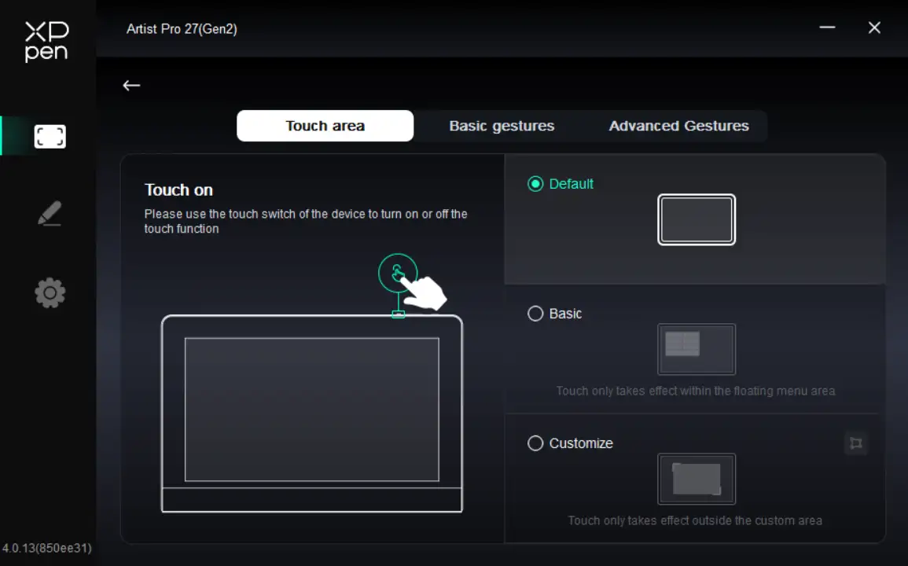This screenshot has width=908, height=566.
Task: Open the gear settings sidebar icon
Action: click(50, 292)
